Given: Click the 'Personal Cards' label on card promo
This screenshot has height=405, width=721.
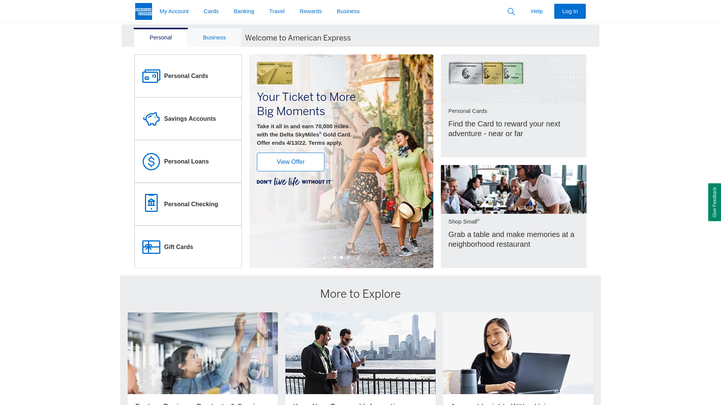Looking at the screenshot, I should click(x=468, y=111).
